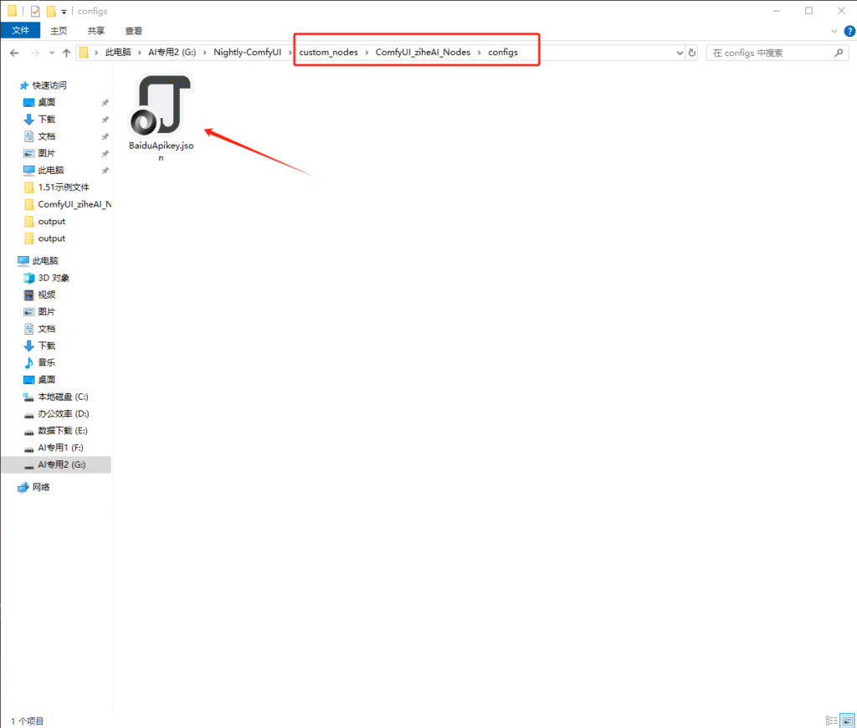Go to AI专用2 (G:) in the address bar
Viewport: 857px width, 728px height.
(172, 53)
